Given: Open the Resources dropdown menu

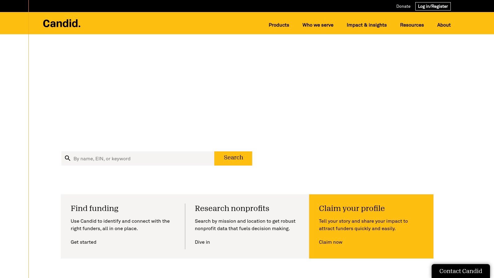Looking at the screenshot, I should 412,25.
